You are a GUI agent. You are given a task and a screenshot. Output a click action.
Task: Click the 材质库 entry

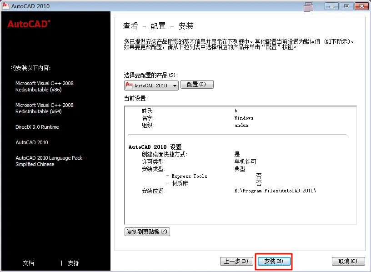click(x=180, y=183)
